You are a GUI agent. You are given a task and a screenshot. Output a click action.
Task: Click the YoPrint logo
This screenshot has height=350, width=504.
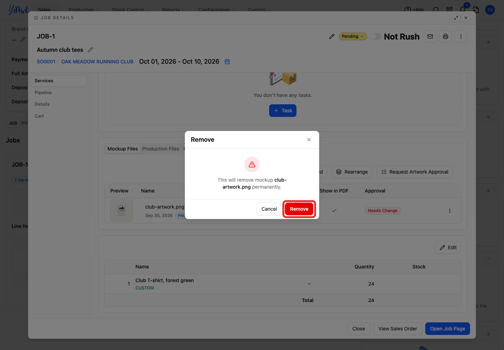click(18, 9)
